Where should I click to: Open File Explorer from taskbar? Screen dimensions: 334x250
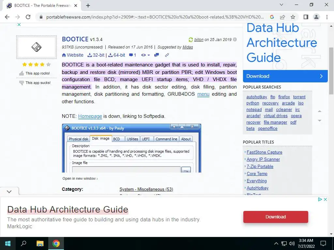click(x=40, y=243)
